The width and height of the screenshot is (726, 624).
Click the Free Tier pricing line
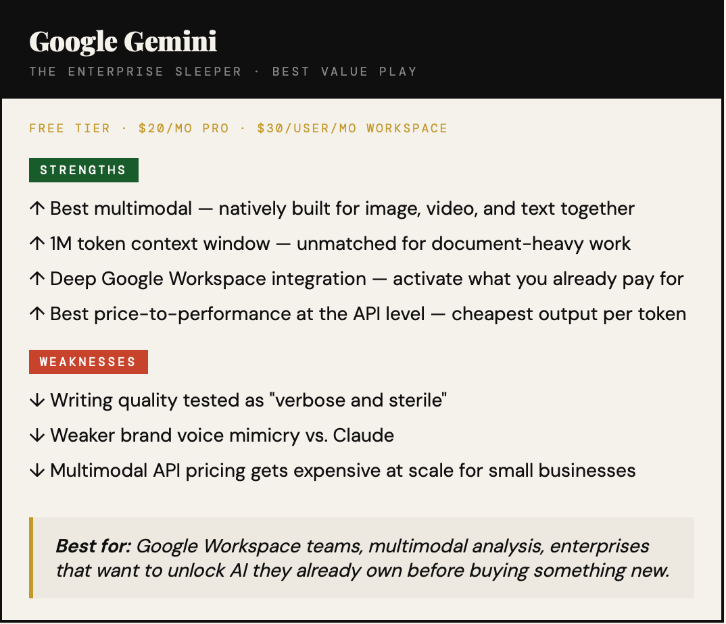click(x=238, y=128)
